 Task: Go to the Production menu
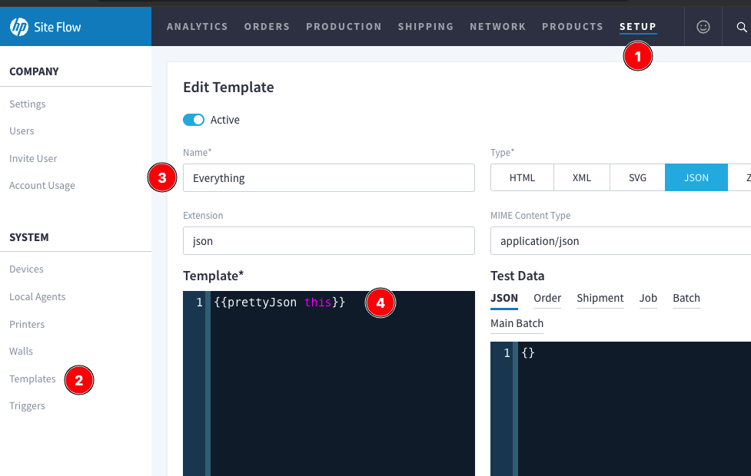(344, 27)
